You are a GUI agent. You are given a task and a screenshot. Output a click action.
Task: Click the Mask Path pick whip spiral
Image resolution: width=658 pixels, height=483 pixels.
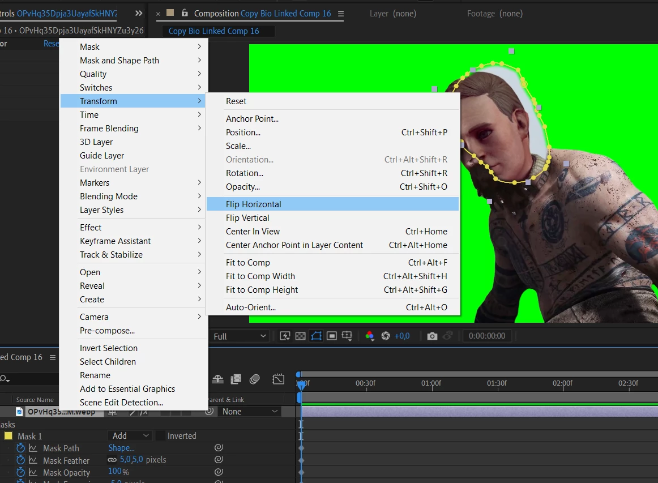click(219, 447)
